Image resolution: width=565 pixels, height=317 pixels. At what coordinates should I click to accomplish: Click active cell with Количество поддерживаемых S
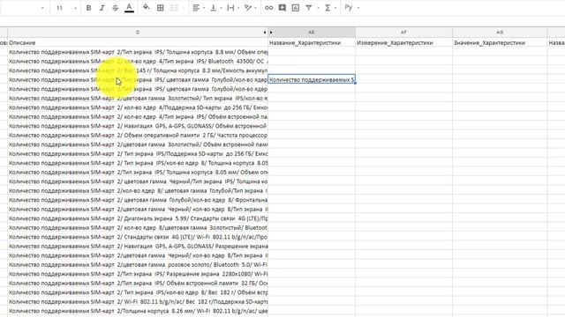pos(312,80)
